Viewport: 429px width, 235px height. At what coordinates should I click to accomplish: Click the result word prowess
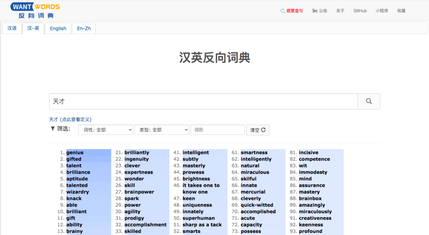click(193, 172)
